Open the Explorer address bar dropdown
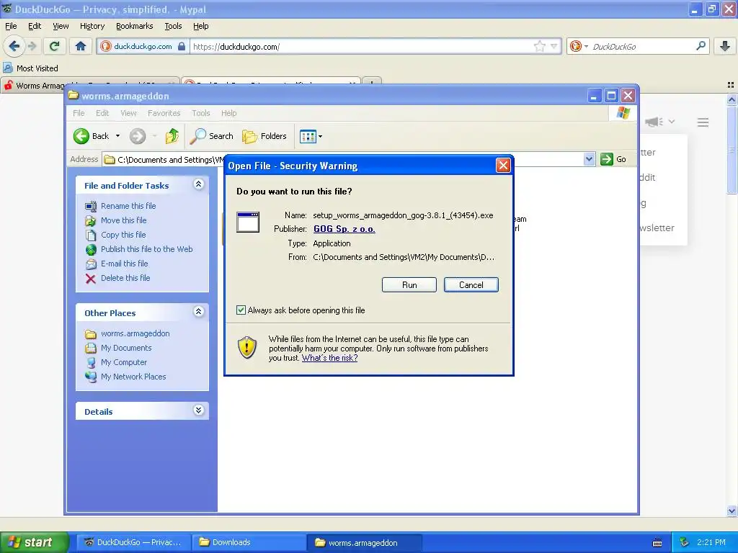Viewport: 738px width, 553px height. [x=590, y=159]
